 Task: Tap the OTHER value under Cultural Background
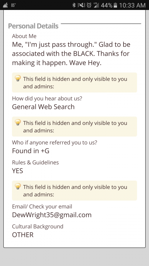point(23,235)
